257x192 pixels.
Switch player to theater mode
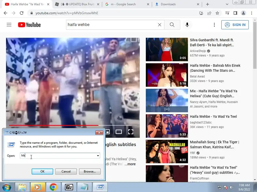coord(119,132)
